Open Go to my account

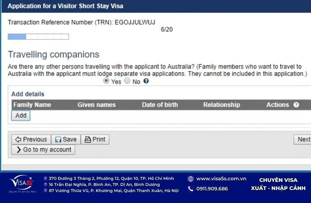click(43, 150)
